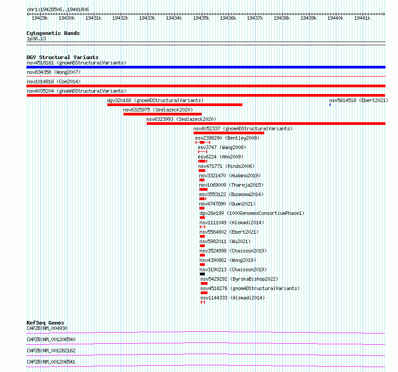Click the nsv1069009 red block
This screenshot has height=372, width=398.
(x=203, y=189)
